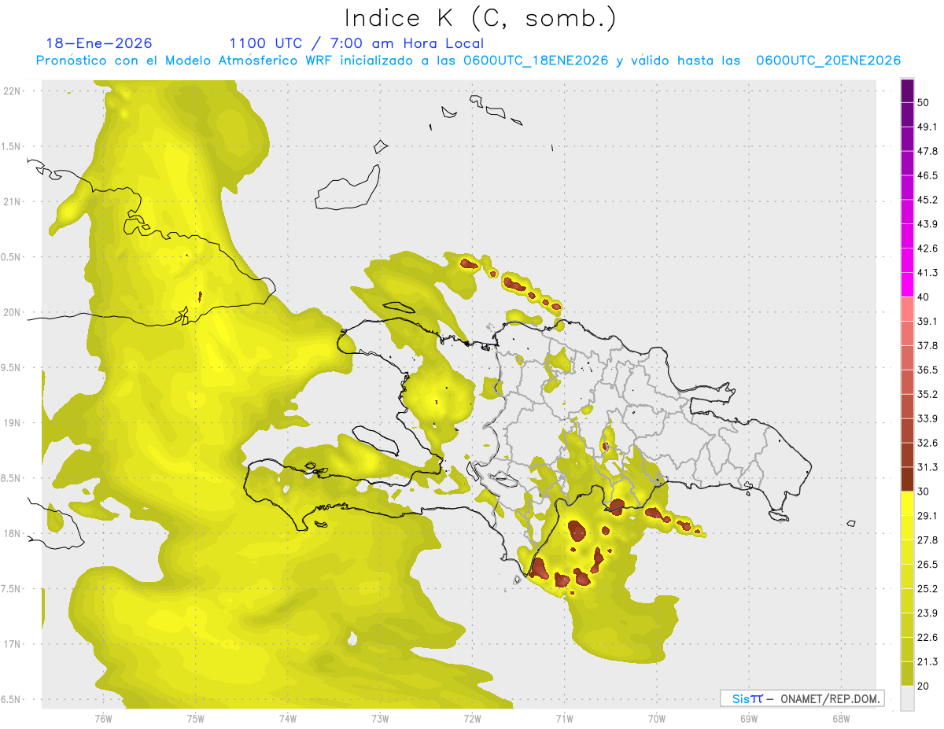Click the magenta legend swatch above 40

pyautogui.click(x=908, y=285)
